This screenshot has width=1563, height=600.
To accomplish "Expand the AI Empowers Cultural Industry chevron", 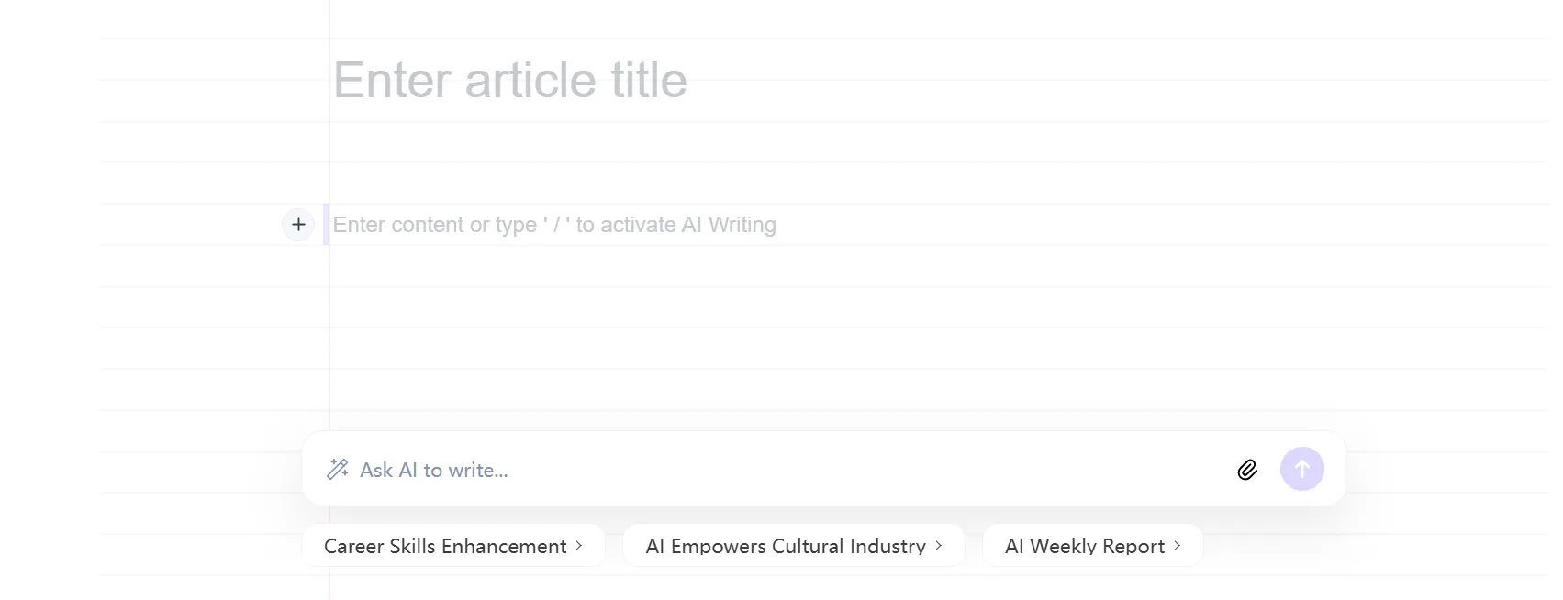I will point(939,546).
